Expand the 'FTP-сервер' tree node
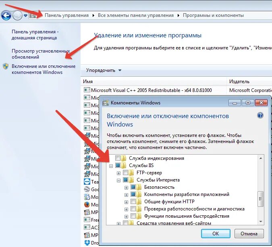Image resolution: width=272 pixels, height=247 pixels. (118, 173)
